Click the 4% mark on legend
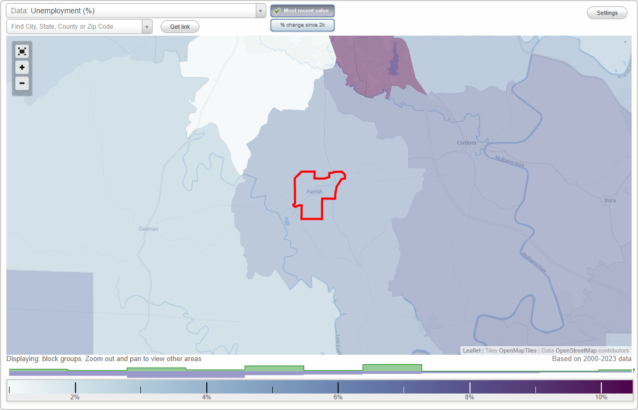This screenshot has width=638, height=410. pyautogui.click(x=206, y=397)
